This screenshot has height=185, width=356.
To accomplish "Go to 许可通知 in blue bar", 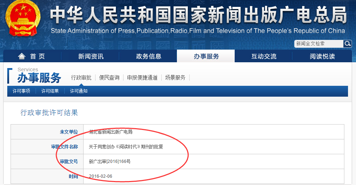I will coord(78,91).
